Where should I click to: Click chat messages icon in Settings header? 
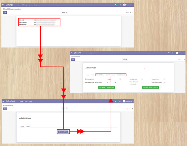(116, 5)
